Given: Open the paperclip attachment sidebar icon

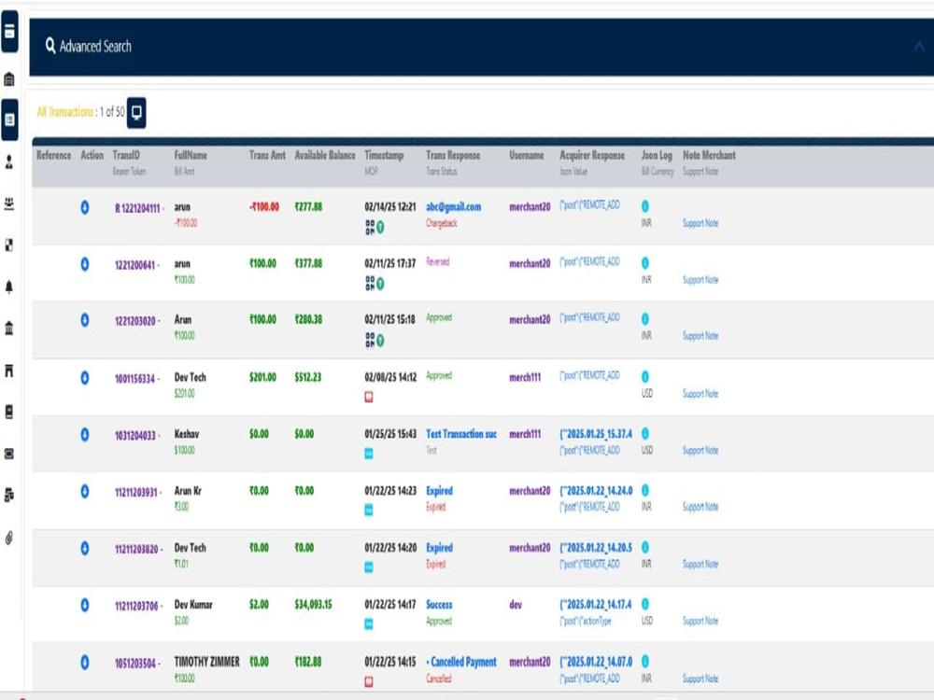Looking at the screenshot, I should [9, 539].
